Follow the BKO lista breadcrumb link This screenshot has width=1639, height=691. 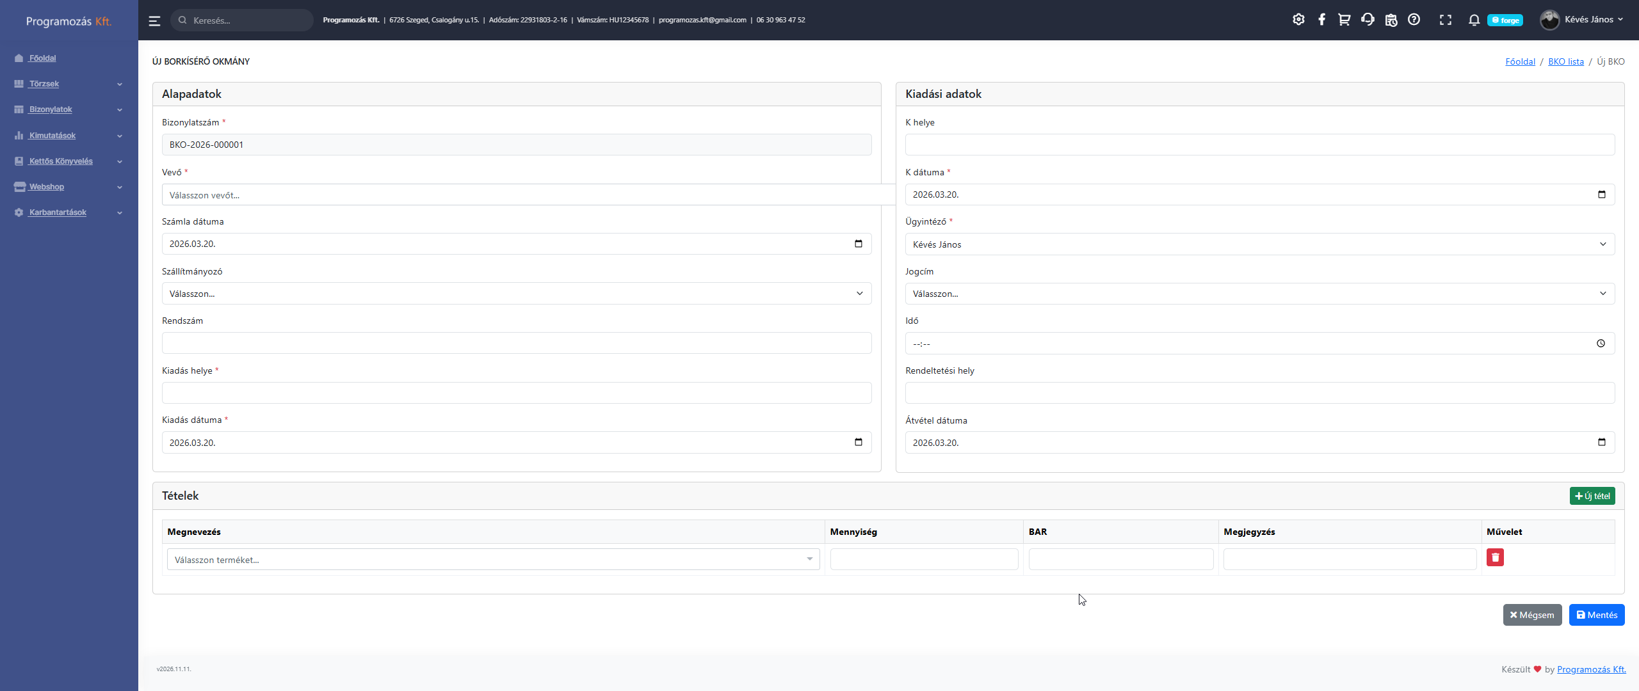[1565, 61]
